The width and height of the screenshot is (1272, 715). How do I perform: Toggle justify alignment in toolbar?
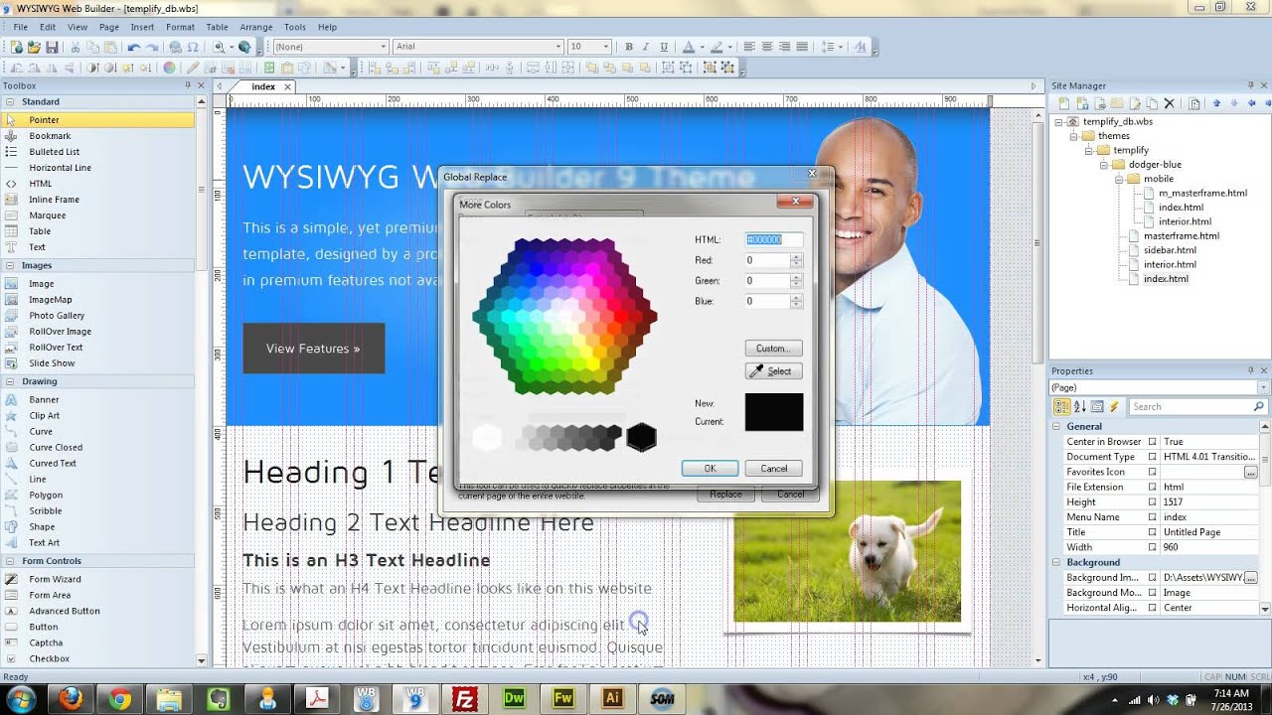(802, 47)
